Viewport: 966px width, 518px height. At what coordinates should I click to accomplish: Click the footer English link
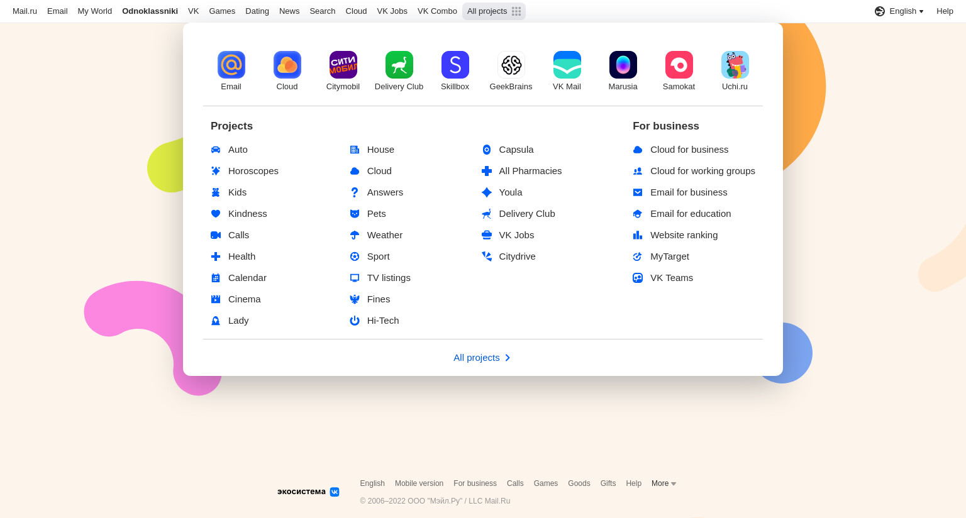point(372,483)
